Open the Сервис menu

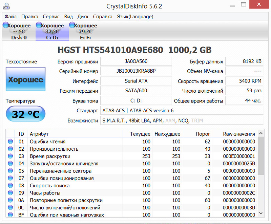51,17
